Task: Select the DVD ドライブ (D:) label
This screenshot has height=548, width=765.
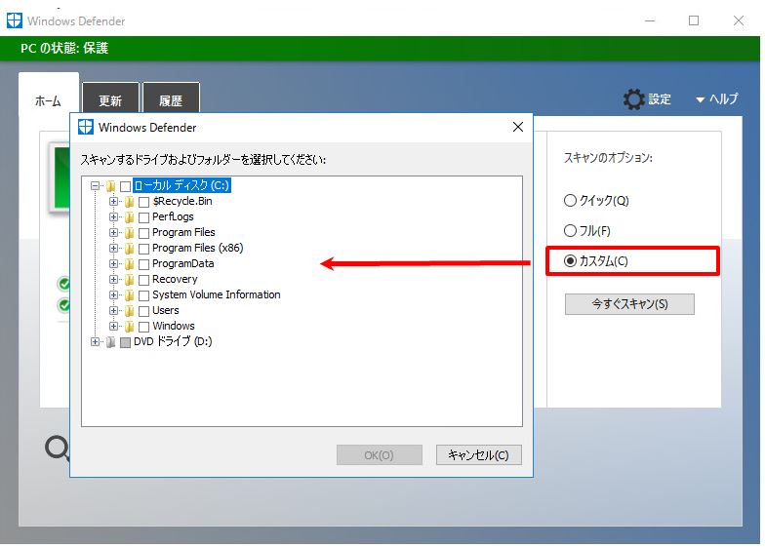Action: pos(173,341)
